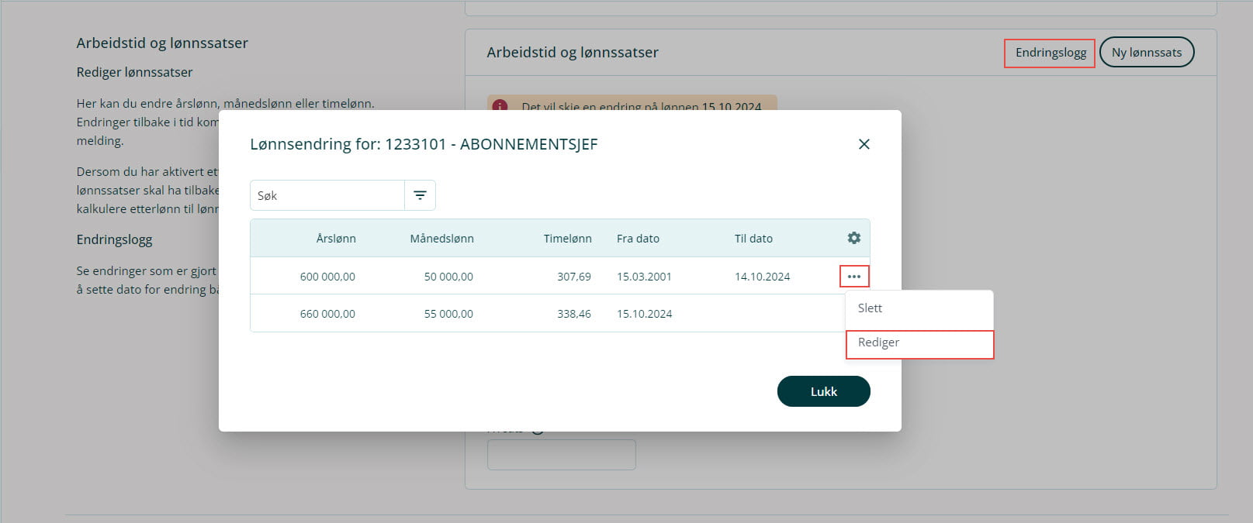Focus the Søk search field

coord(327,195)
